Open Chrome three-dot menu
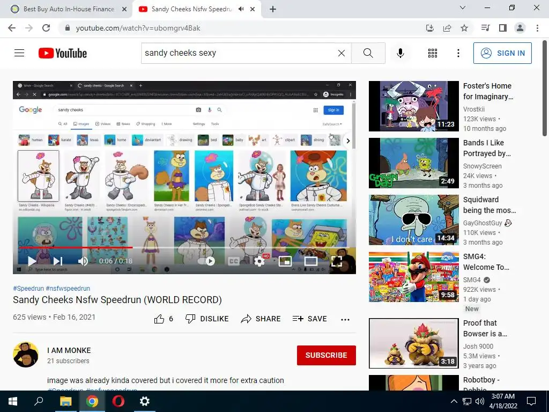This screenshot has width=549, height=412. point(537,28)
